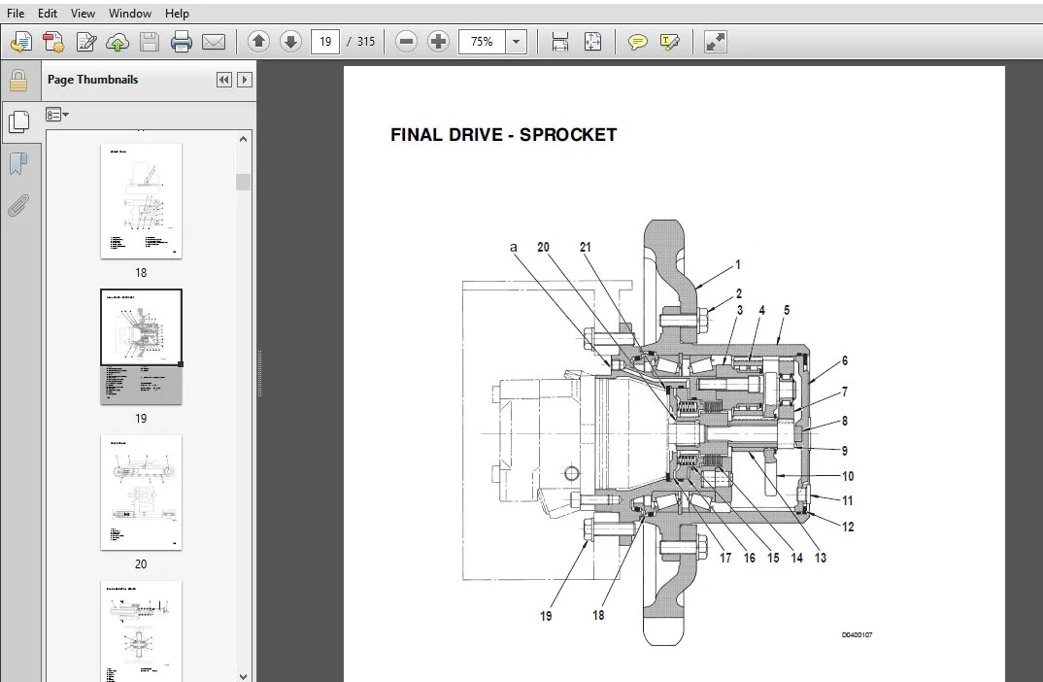1043x682 pixels.
Task: Select the Highlight Text tool
Action: click(x=670, y=42)
